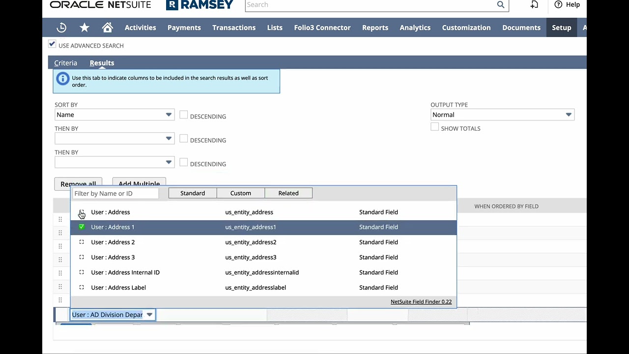Enable Descending for first Then By

183,139
